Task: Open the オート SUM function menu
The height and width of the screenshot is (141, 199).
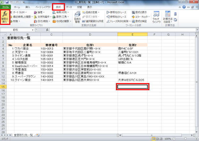Action: pyautogui.click(x=18, y=12)
